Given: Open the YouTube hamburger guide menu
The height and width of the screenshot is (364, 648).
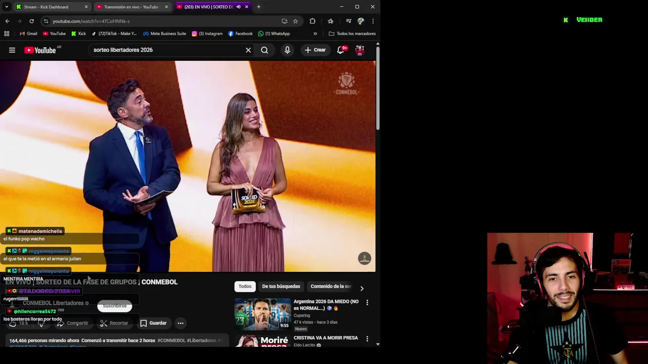Looking at the screenshot, I should (12, 50).
